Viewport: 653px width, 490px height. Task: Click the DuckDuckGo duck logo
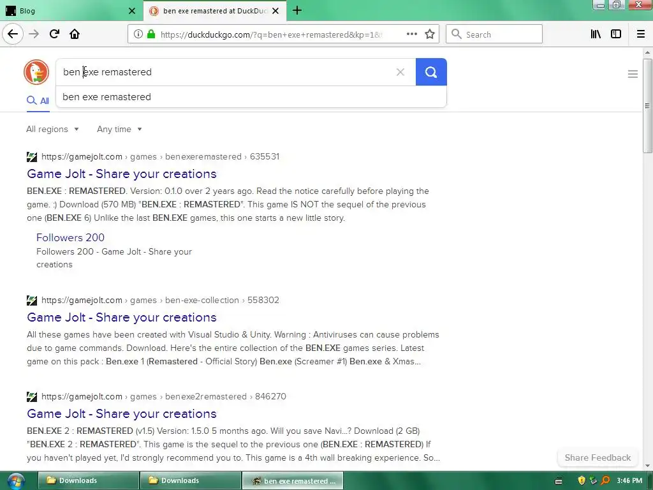(x=36, y=72)
